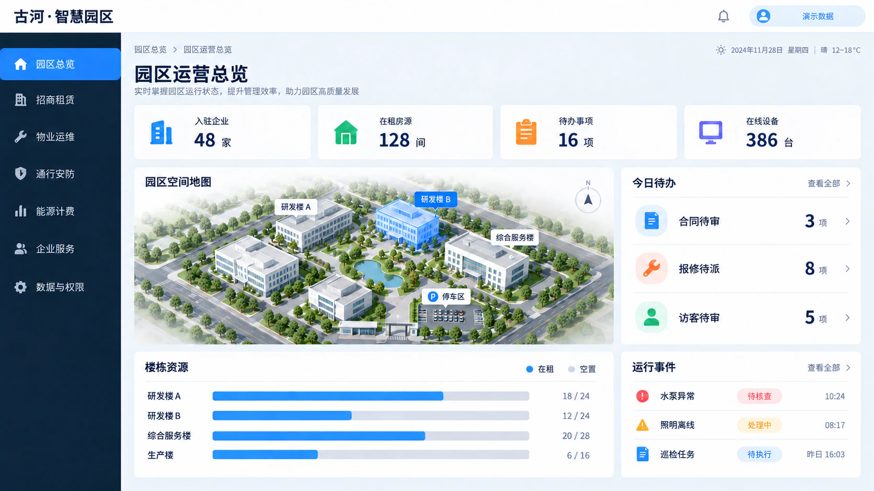The height and width of the screenshot is (491, 874).
Task: Click the blue building icon for 入驻企业
Action: point(162,132)
